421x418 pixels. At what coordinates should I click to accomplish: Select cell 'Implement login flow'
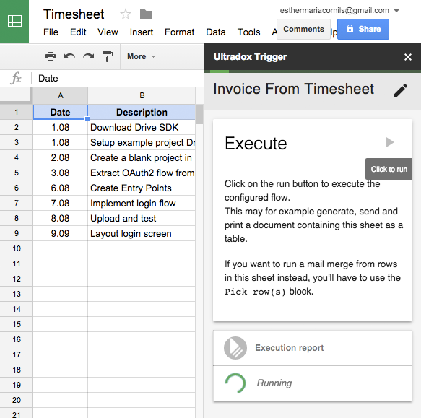coord(142,204)
